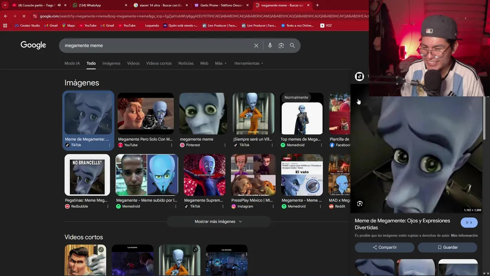Open the Más información link

click(x=464, y=235)
